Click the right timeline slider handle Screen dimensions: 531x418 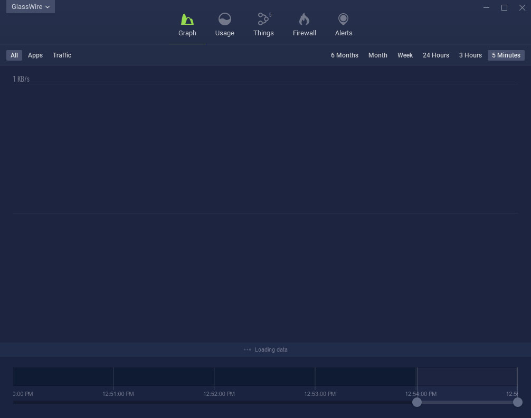517,402
